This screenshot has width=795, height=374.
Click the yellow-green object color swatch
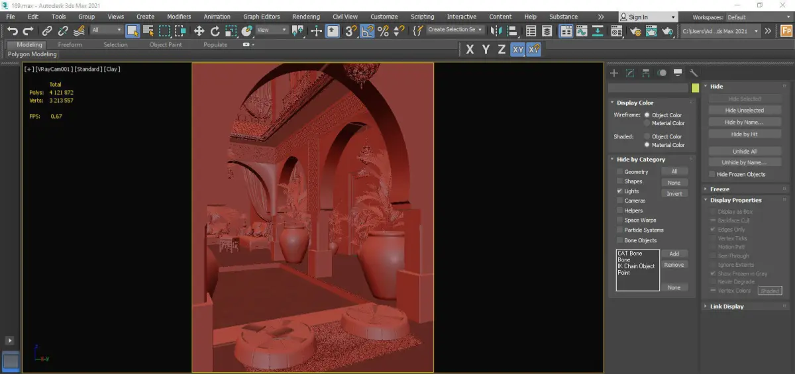(x=695, y=88)
